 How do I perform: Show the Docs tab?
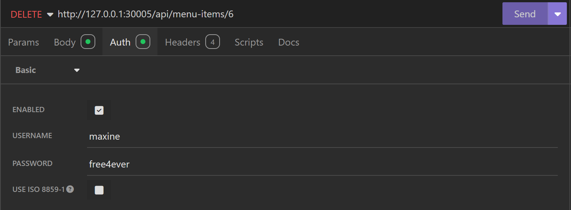coord(289,42)
